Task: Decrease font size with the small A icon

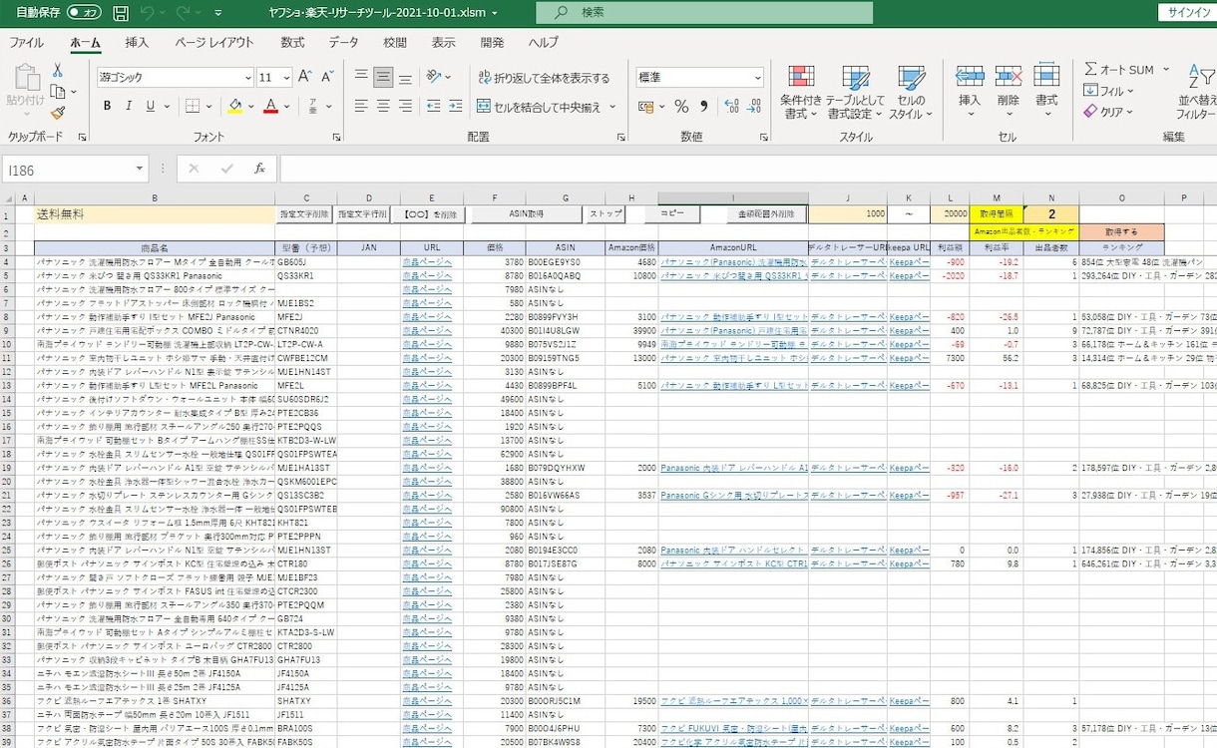Action: [327, 77]
